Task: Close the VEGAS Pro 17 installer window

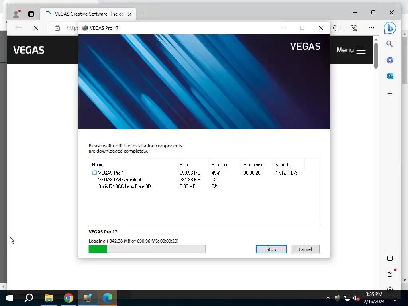Action: pyautogui.click(x=321, y=28)
